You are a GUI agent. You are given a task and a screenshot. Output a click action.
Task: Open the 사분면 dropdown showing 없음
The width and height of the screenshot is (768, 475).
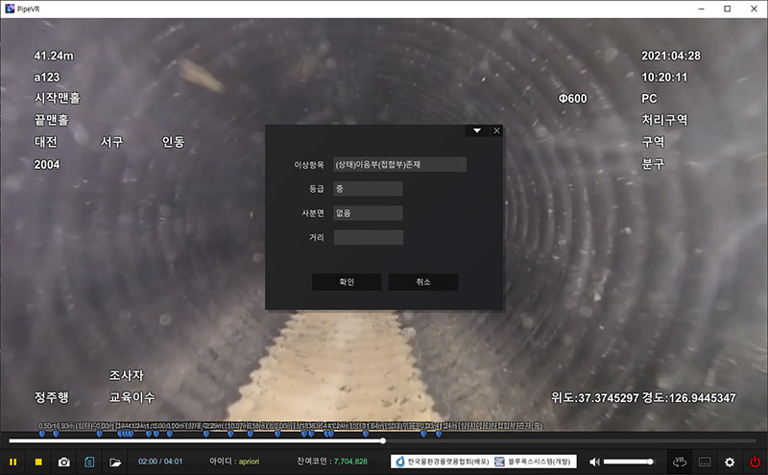pos(369,213)
